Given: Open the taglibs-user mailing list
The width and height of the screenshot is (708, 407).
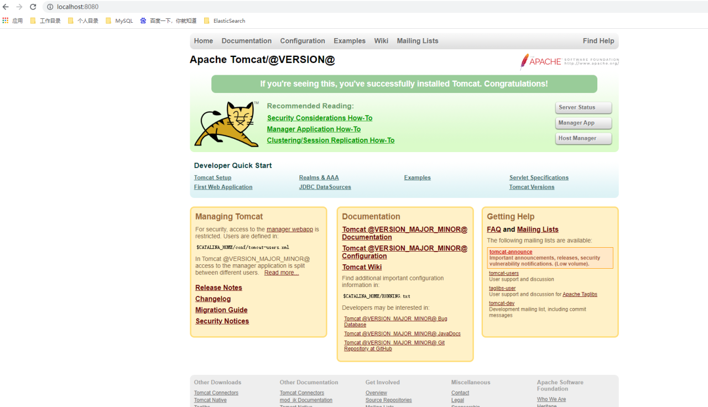Looking at the screenshot, I should pyautogui.click(x=502, y=288).
